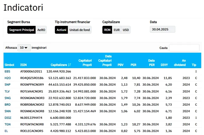Sort by Data PER column header
This screenshot has height=135, width=204.
152,63
